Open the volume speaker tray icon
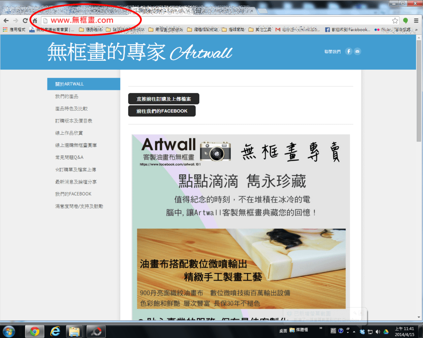Image resolution: width=423 pixels, height=338 pixels. (378, 331)
